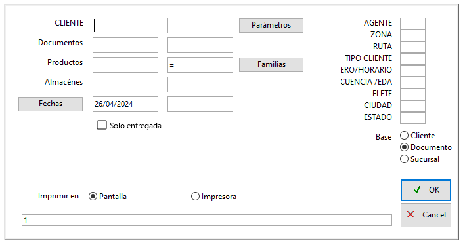Screen dimensions: 465x245
Task: Open the Familias button
Action: tap(271, 64)
